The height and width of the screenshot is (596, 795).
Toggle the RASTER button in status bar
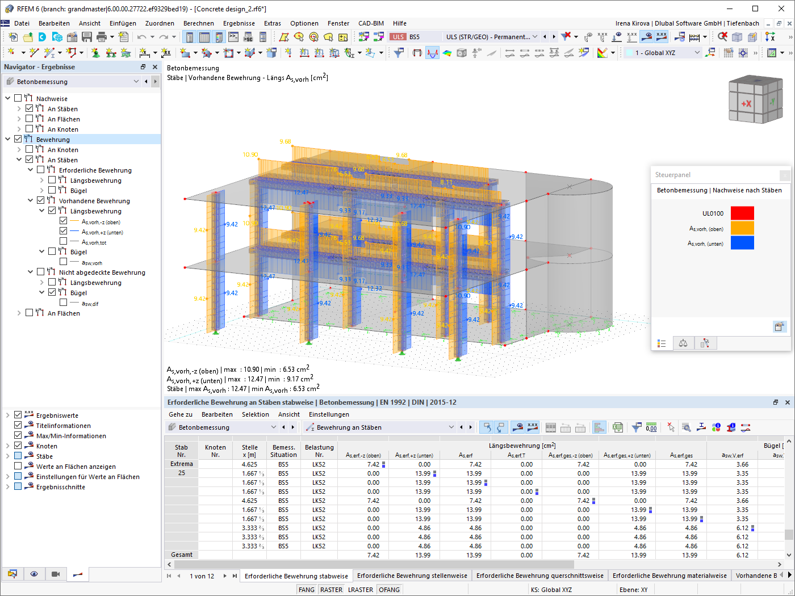[x=331, y=589]
